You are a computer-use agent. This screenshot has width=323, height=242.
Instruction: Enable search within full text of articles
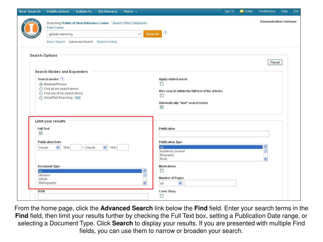pyautogui.click(x=162, y=95)
